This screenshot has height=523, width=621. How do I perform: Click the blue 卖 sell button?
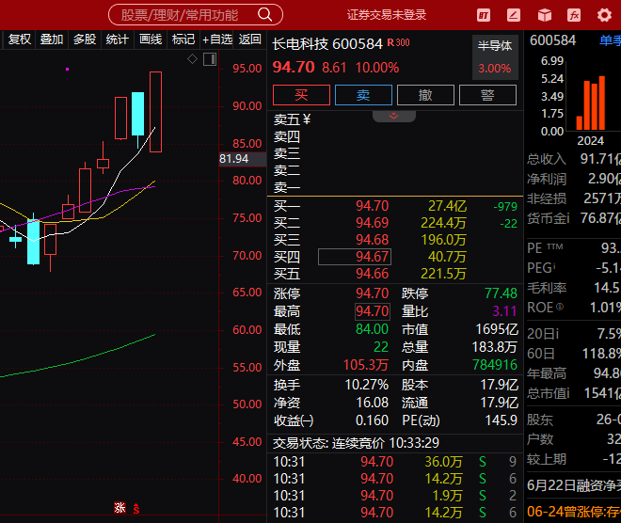click(363, 95)
